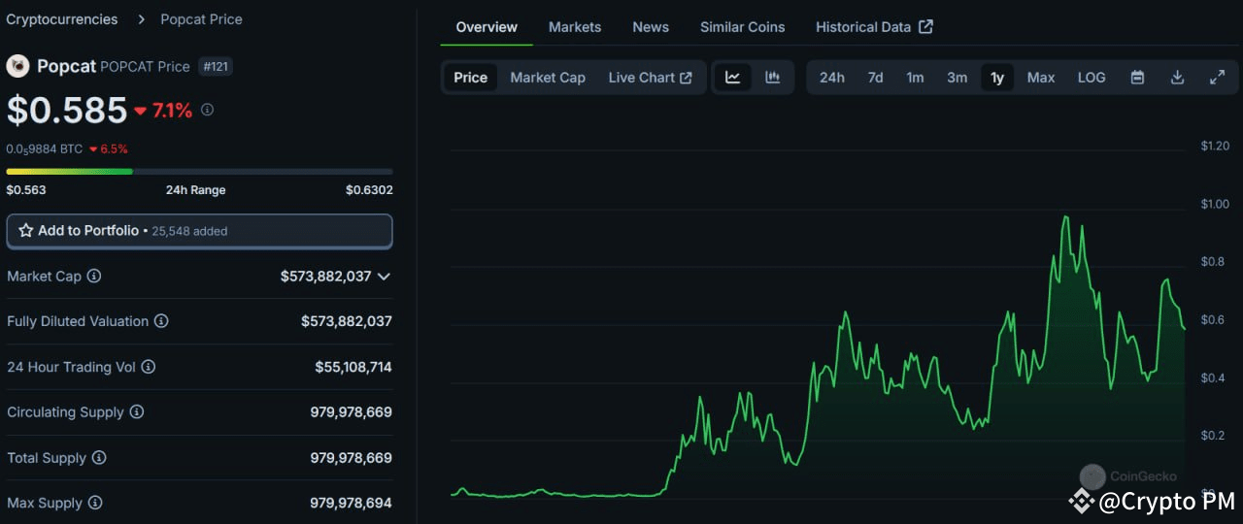Switch to candlestick chart view icon
This screenshot has height=524, width=1243.
pyautogui.click(x=773, y=78)
